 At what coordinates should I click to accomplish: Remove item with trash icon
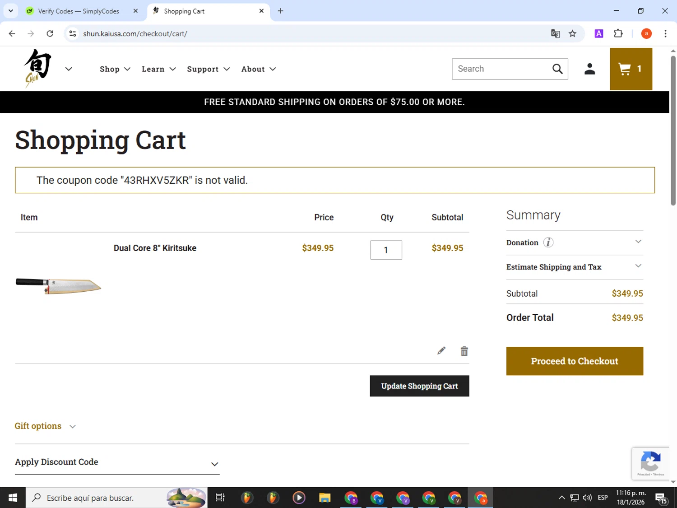click(x=464, y=351)
